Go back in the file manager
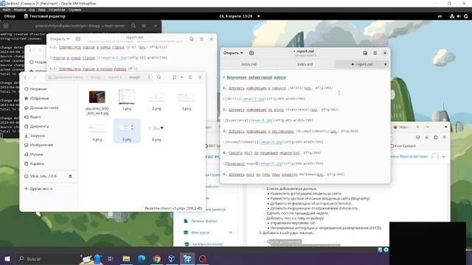472x265 pixels. 25,77
